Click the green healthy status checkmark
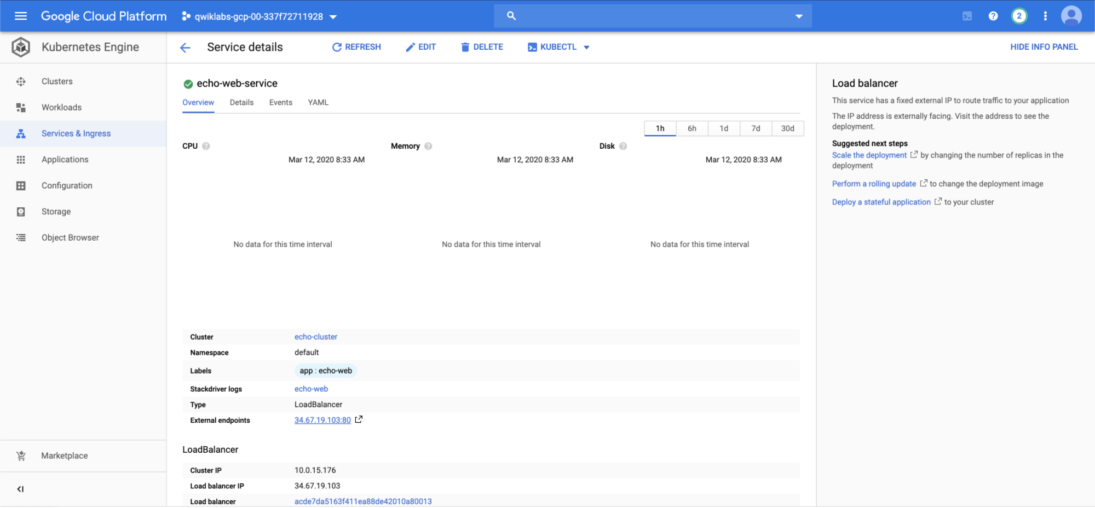Screen dimensions: 1095x508 pos(188,84)
